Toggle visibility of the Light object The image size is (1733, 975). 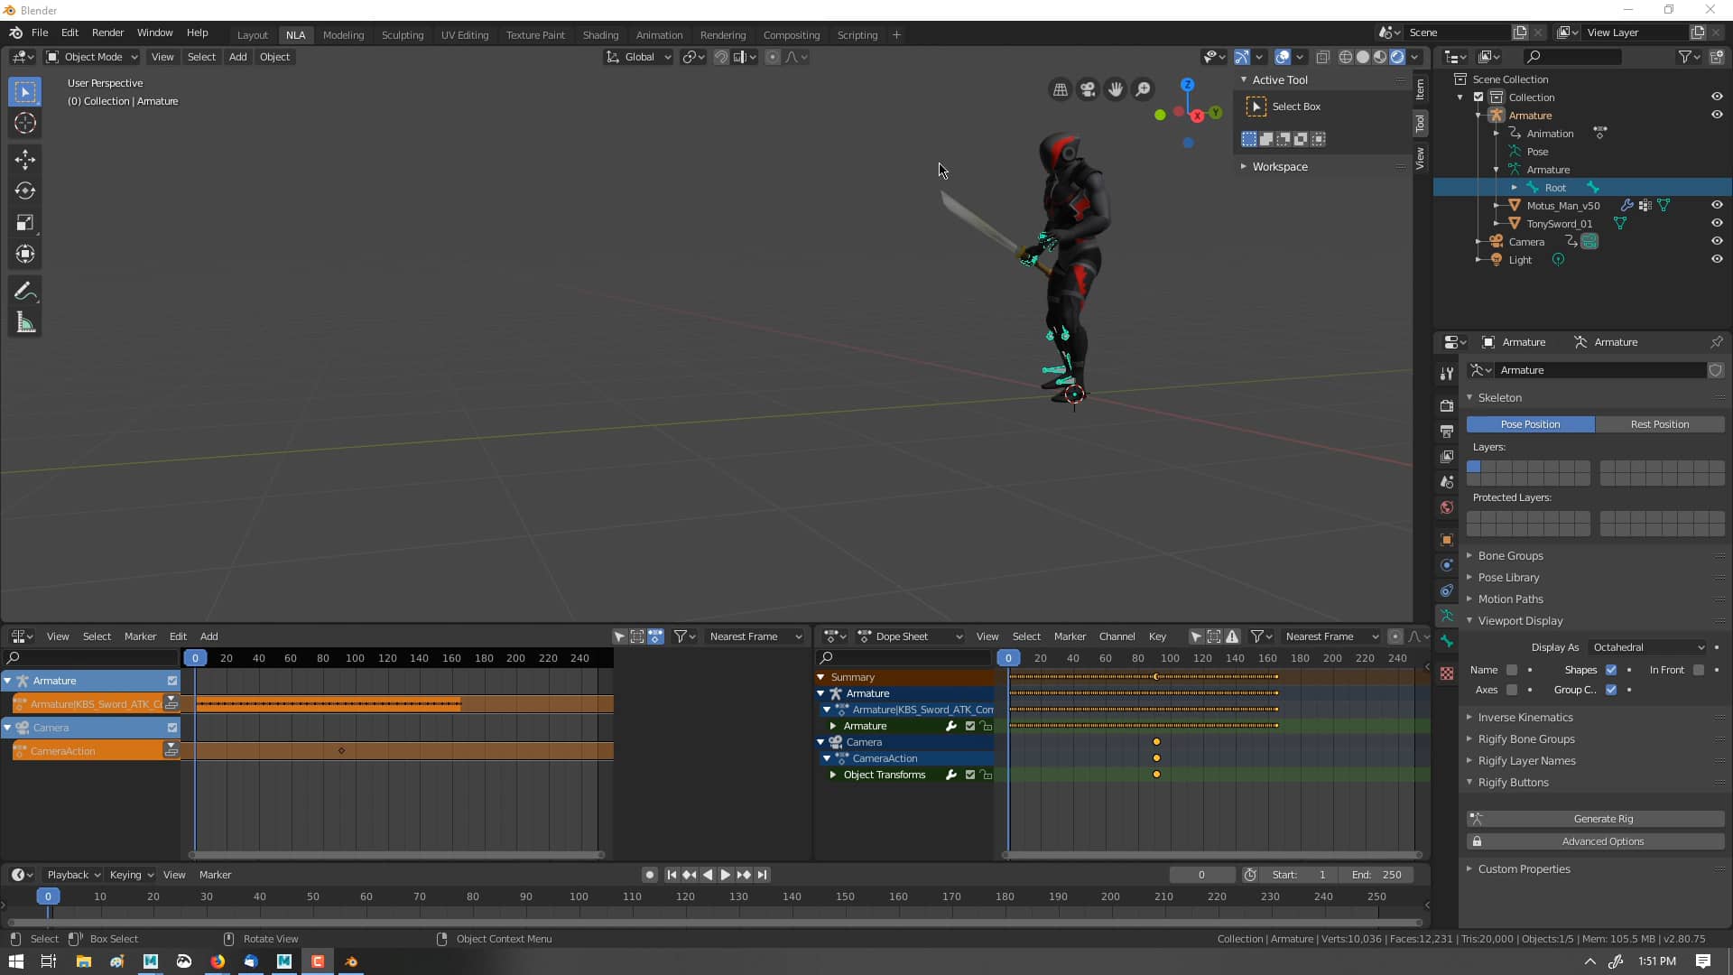click(x=1718, y=259)
